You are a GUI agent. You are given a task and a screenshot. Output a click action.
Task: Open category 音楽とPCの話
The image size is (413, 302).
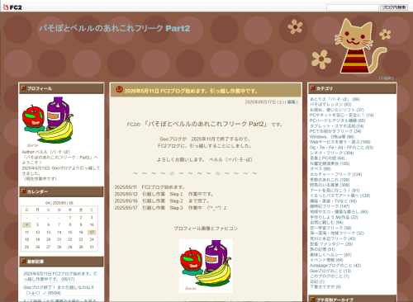click(x=327, y=158)
